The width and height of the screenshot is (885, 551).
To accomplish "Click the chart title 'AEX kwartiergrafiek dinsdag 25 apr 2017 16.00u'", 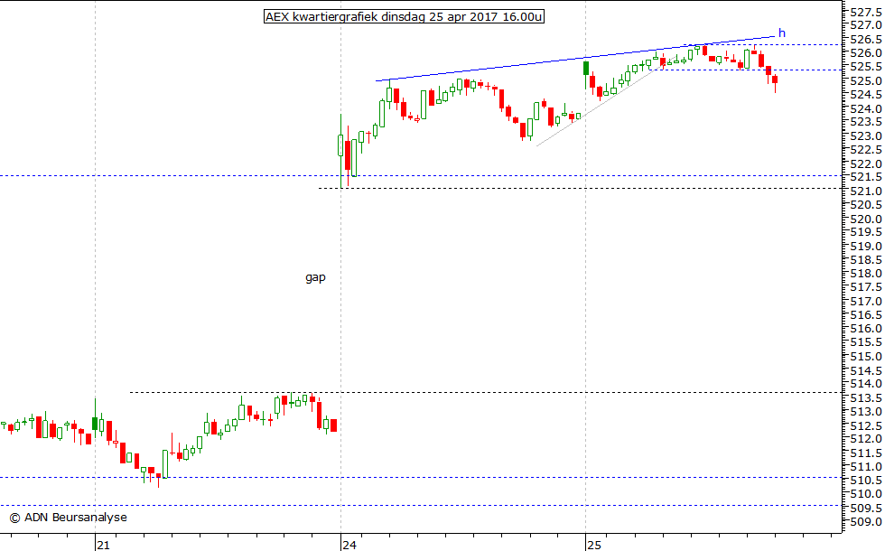I will point(404,16).
